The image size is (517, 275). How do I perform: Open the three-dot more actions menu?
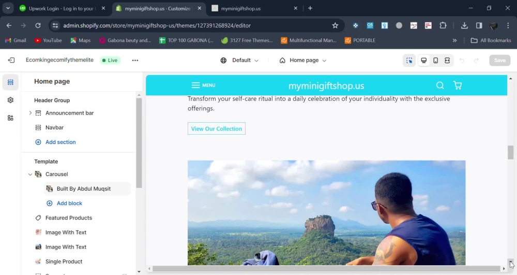[x=135, y=61]
